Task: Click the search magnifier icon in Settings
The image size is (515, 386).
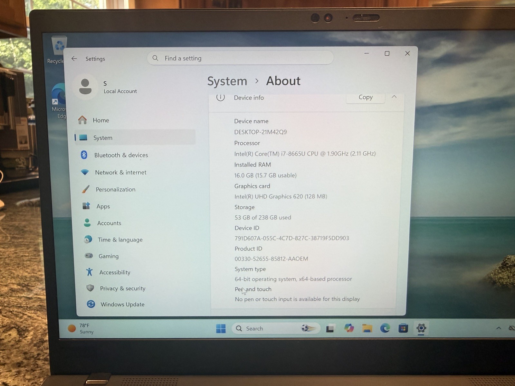Action: (x=155, y=58)
